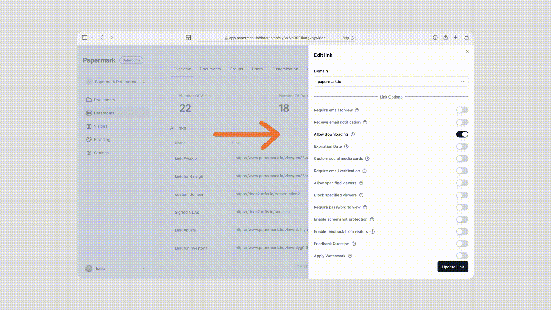Go back with the browser back arrow
The width and height of the screenshot is (551, 310).
[x=102, y=38]
